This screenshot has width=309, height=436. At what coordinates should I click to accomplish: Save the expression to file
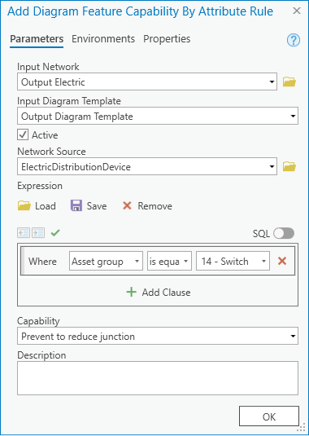pyautogui.click(x=89, y=206)
